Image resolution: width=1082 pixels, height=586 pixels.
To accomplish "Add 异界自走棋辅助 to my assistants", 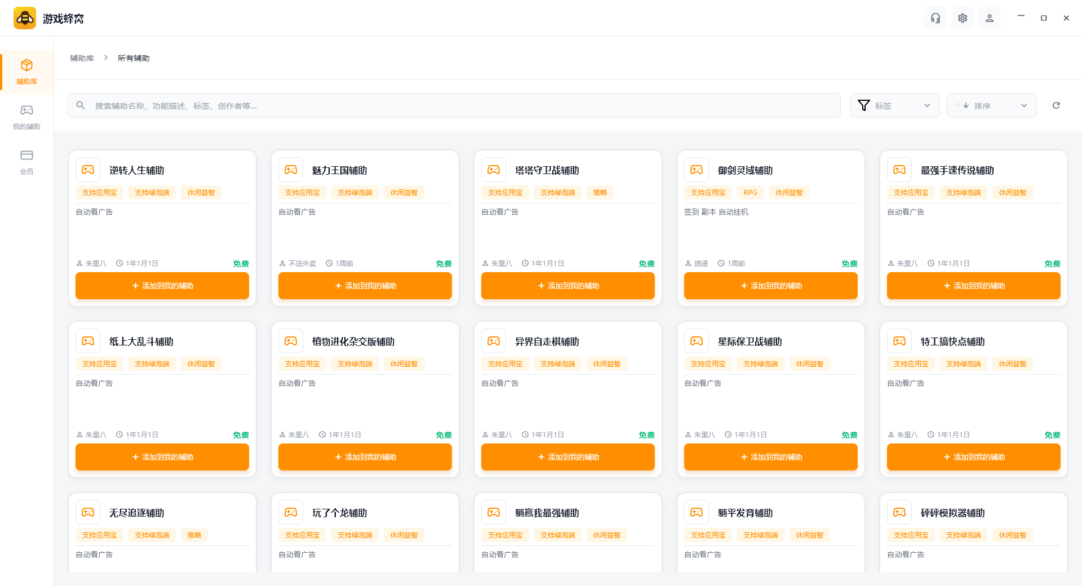I will pyautogui.click(x=568, y=457).
